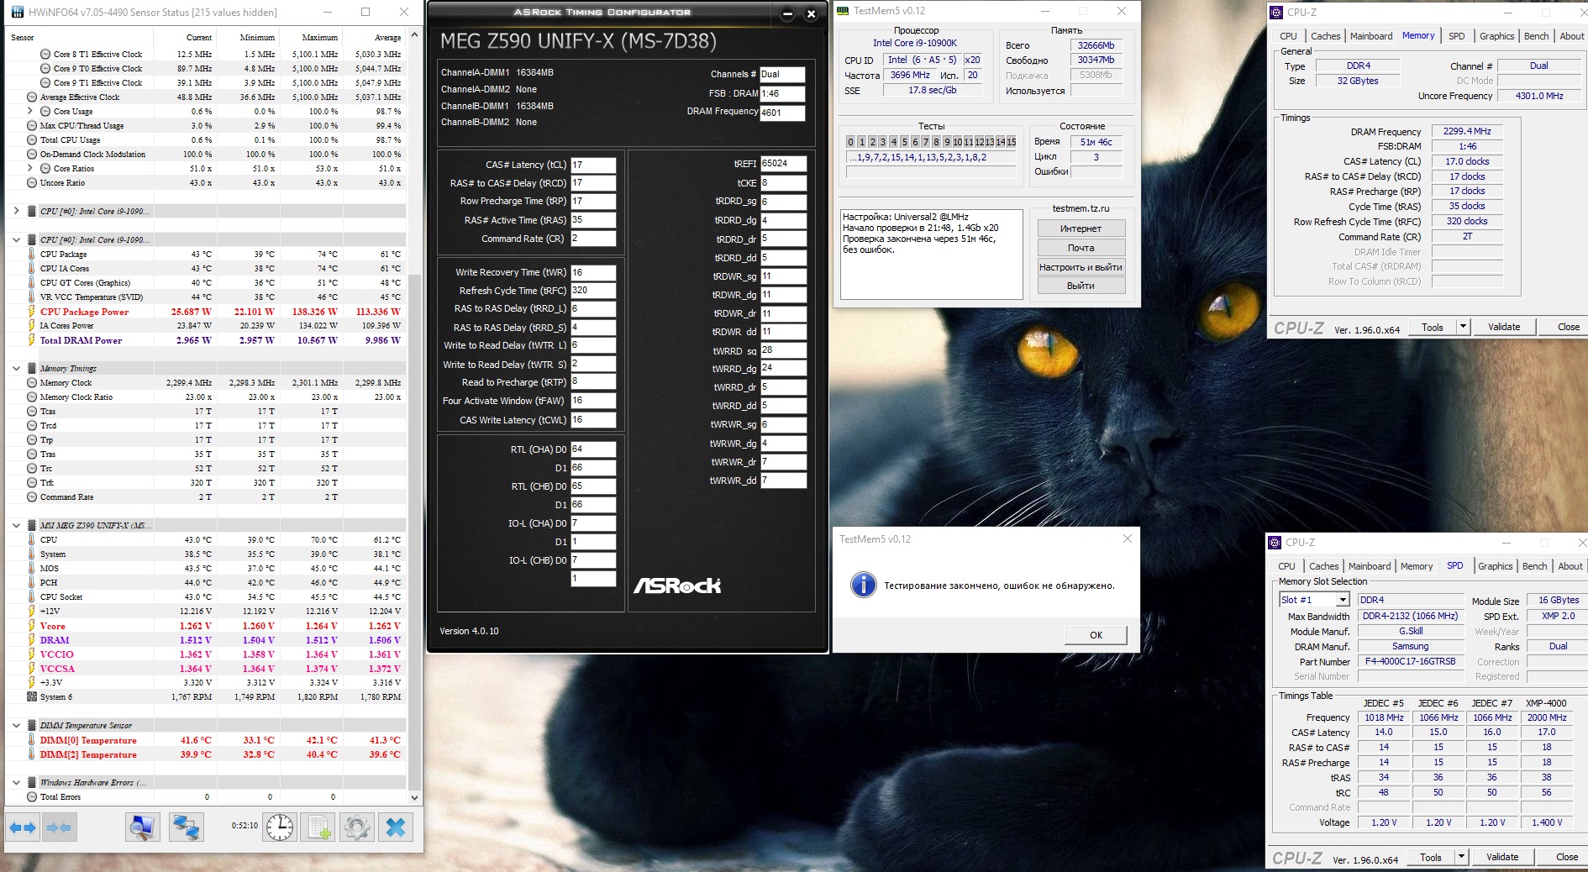Click the remote network computers icon

[x=186, y=828]
